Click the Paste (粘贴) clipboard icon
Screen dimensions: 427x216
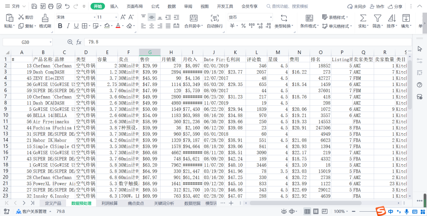pyautogui.click(x=9, y=18)
